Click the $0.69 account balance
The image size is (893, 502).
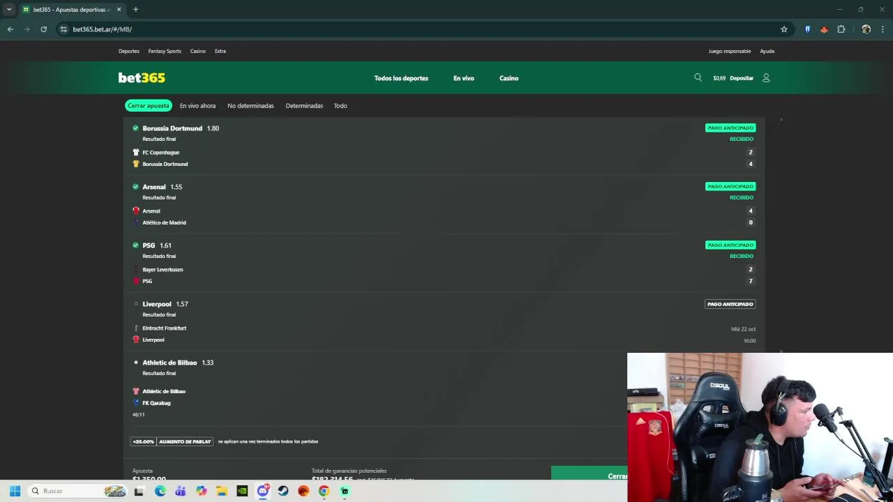tap(719, 78)
